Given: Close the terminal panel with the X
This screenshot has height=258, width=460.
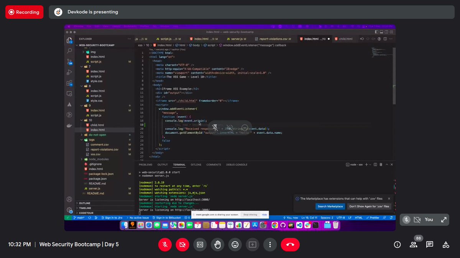Looking at the screenshot, I should (391, 164).
